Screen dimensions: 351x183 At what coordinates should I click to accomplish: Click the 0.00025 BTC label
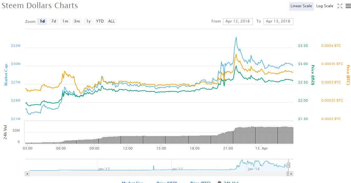332,100
